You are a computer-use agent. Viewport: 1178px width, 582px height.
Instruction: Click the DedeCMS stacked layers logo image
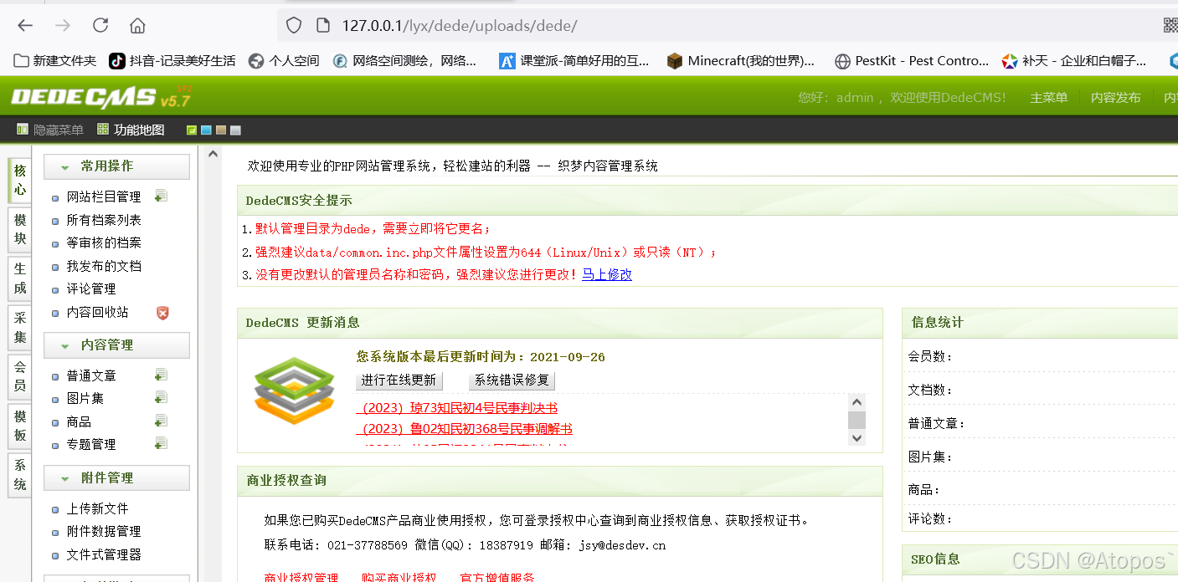294,391
